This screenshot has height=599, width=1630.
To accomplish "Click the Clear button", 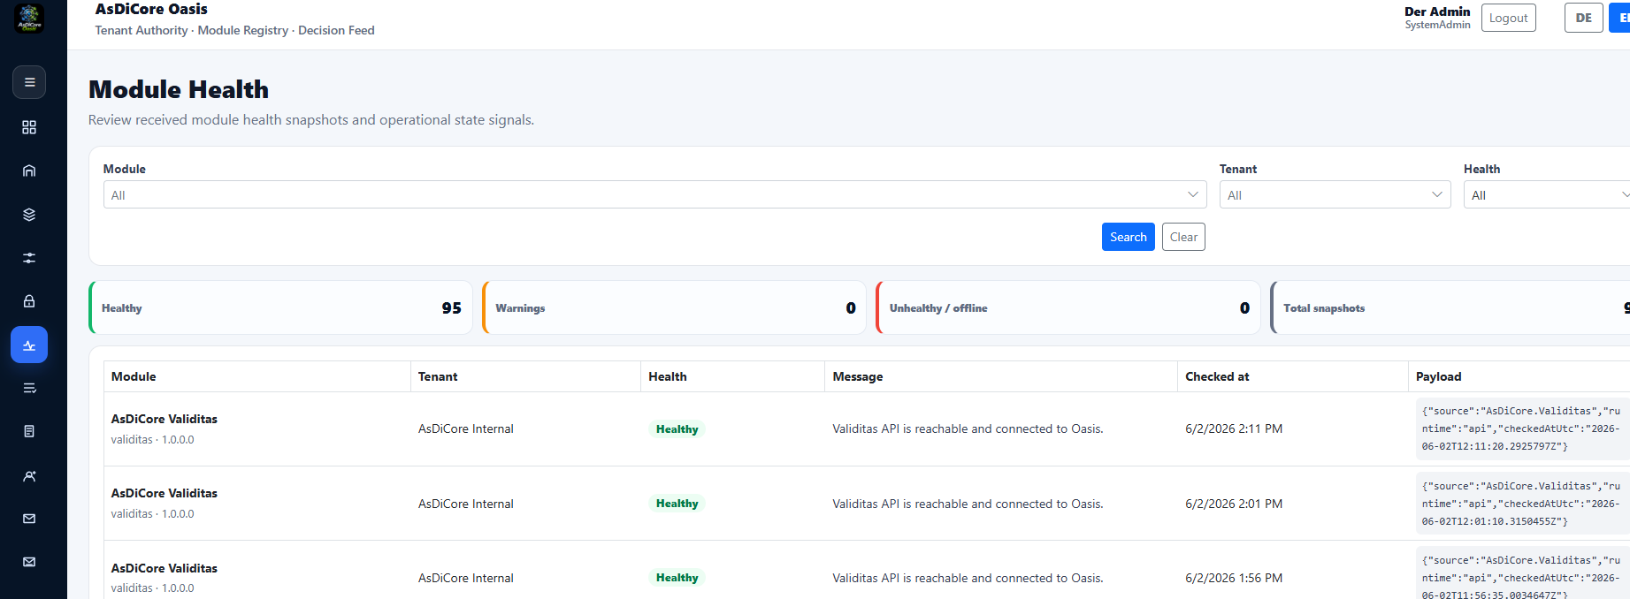I will tap(1183, 237).
